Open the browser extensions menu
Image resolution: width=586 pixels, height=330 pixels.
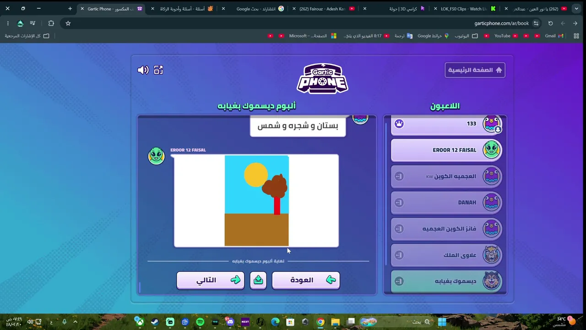coord(51,23)
